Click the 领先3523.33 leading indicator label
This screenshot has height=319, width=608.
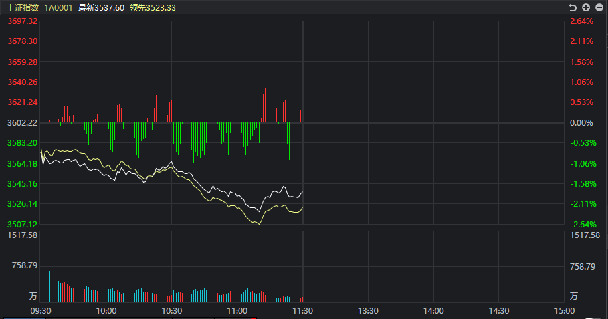pyautogui.click(x=153, y=8)
